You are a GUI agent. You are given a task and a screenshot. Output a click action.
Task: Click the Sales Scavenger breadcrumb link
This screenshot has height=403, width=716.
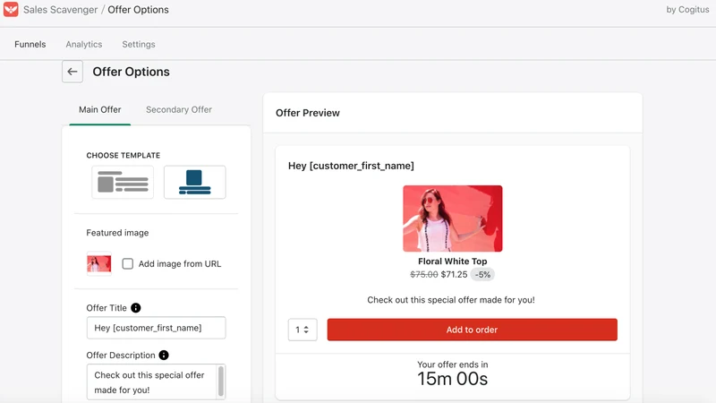point(60,10)
